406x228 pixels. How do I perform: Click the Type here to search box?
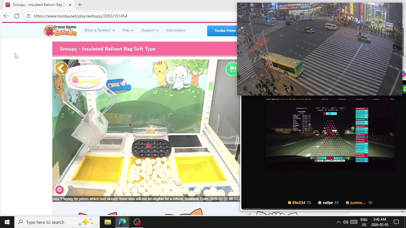(57, 222)
